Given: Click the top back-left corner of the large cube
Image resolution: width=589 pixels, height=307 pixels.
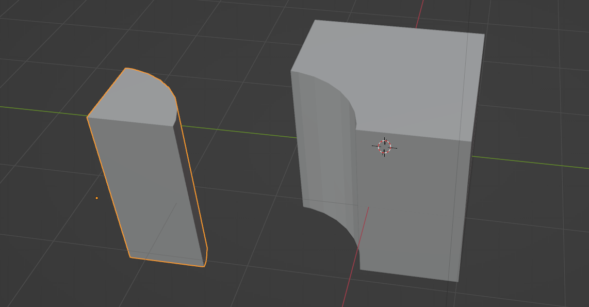Looking at the screenshot, I should [x=315, y=21].
